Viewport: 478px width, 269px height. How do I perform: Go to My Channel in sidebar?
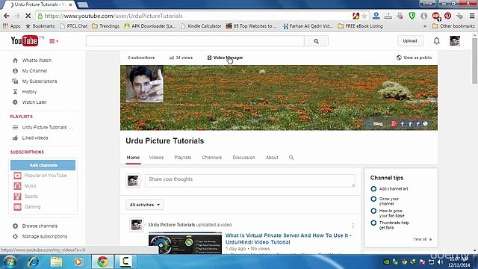(x=34, y=71)
